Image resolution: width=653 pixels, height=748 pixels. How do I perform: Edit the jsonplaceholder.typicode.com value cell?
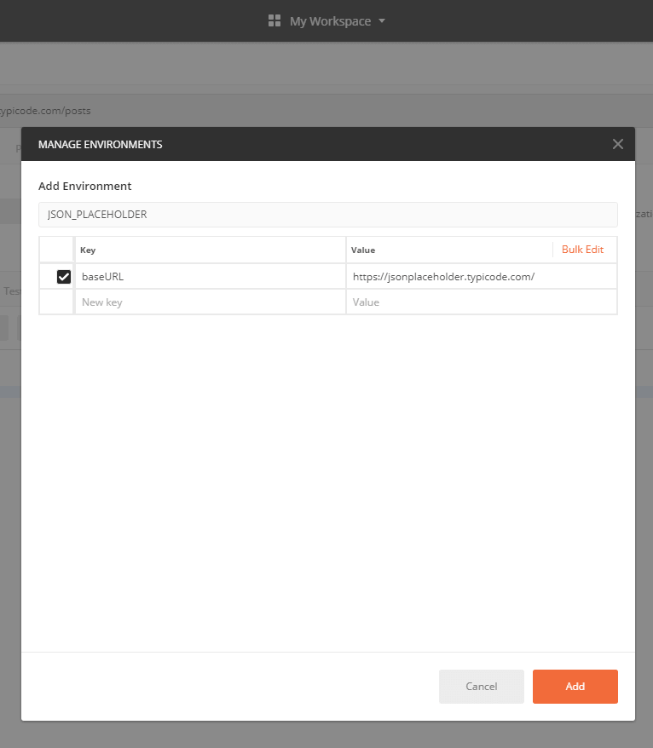pyautogui.click(x=480, y=277)
